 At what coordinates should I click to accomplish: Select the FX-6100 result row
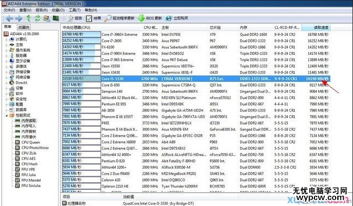coord(196,47)
